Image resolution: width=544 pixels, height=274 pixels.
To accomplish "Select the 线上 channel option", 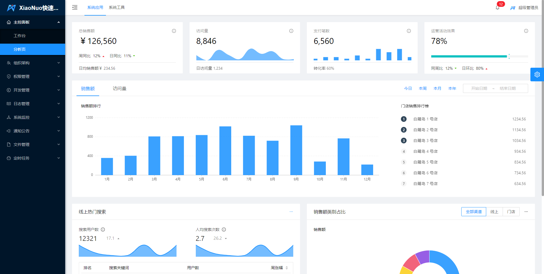I will 494,212.
